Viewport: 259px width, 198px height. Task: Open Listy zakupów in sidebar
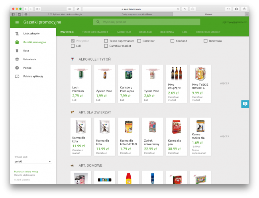tap(31, 34)
